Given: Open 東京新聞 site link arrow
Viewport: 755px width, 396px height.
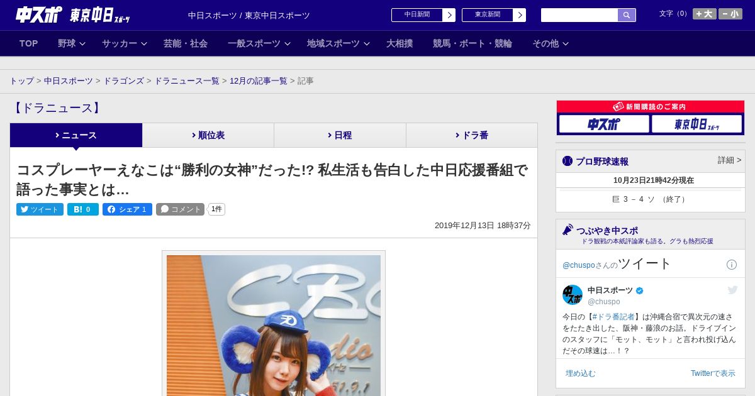Looking at the screenshot, I should pyautogui.click(x=520, y=15).
